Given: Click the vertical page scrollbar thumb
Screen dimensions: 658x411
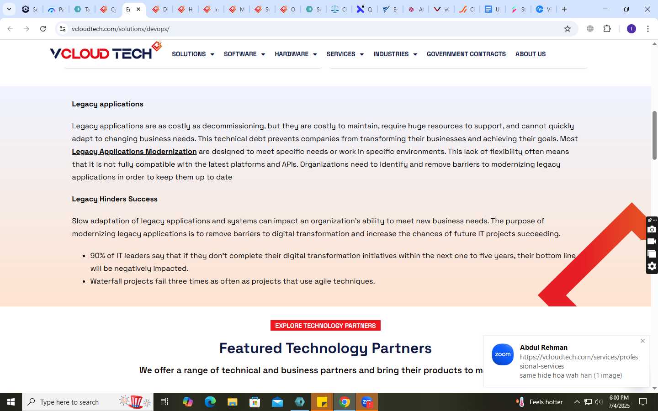Looking at the screenshot, I should (x=654, y=135).
